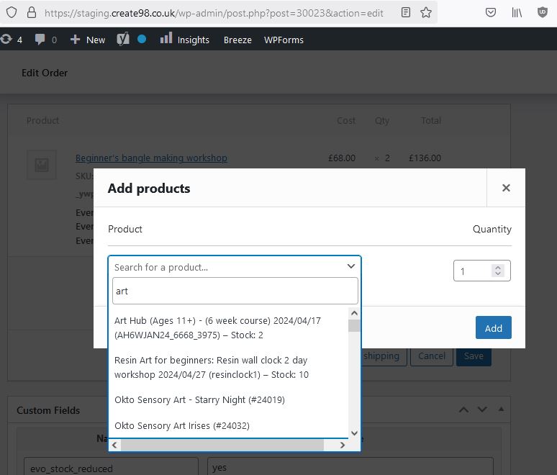This screenshot has height=475, width=557.
Task: Click the Cancel button behind dialog
Action: click(432, 356)
